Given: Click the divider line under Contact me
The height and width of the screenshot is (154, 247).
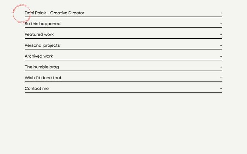Looking at the screenshot, I should coord(123,92).
